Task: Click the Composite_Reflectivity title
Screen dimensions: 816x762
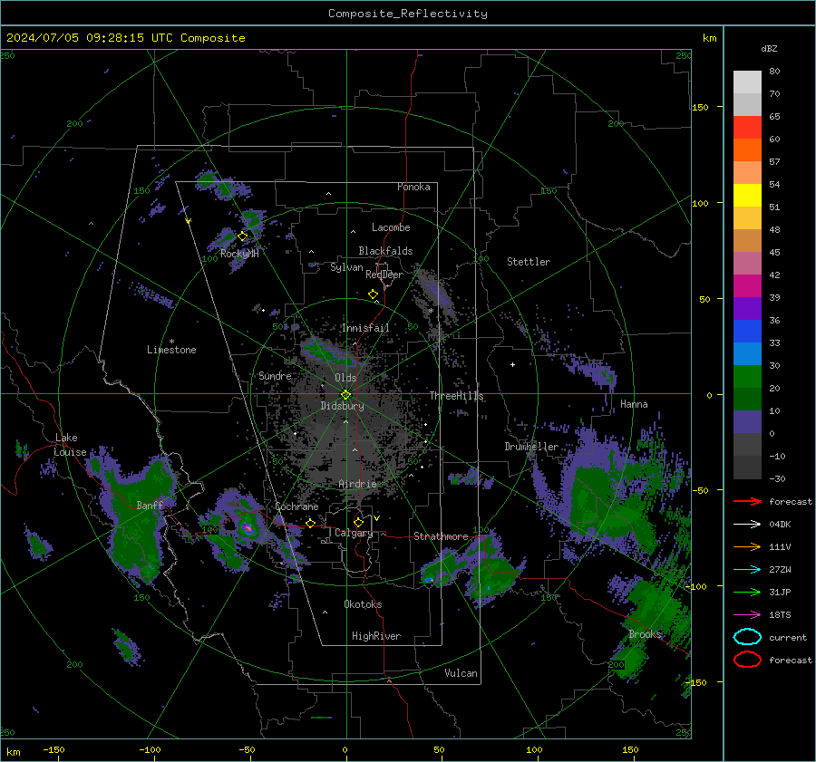Action: click(x=408, y=14)
